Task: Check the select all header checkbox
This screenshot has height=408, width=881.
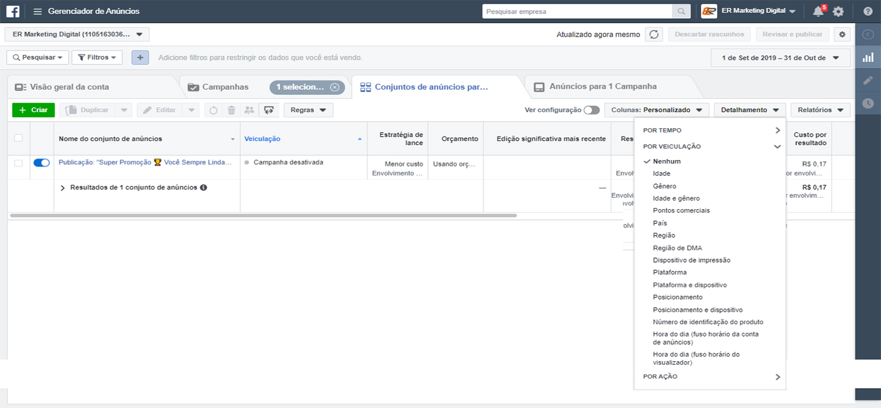Action: [x=18, y=138]
